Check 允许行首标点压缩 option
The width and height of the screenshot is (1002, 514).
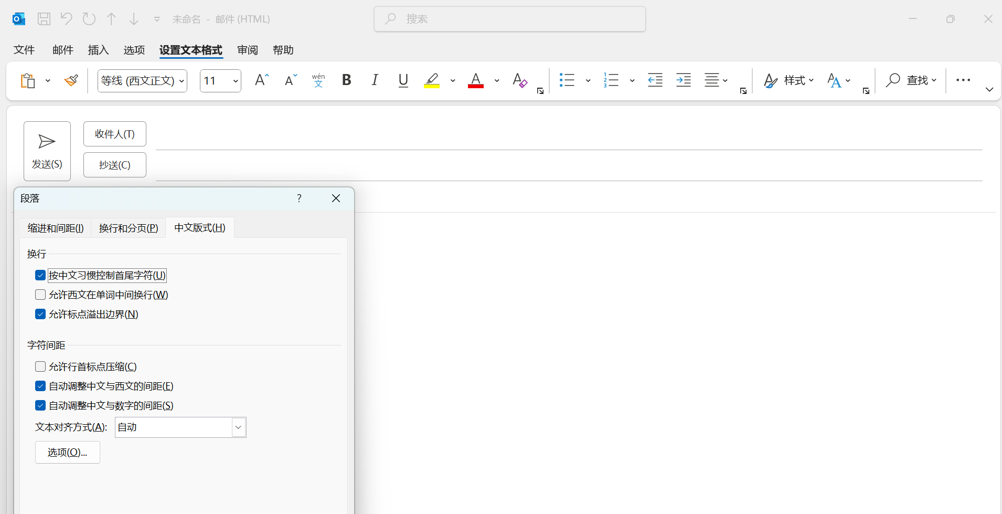(x=40, y=367)
